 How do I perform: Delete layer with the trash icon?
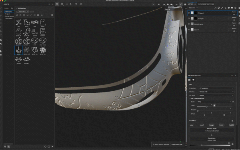(236, 8)
